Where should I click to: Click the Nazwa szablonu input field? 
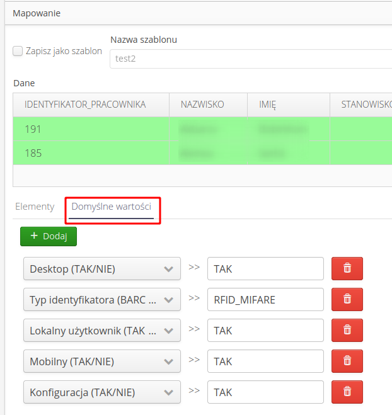point(249,59)
